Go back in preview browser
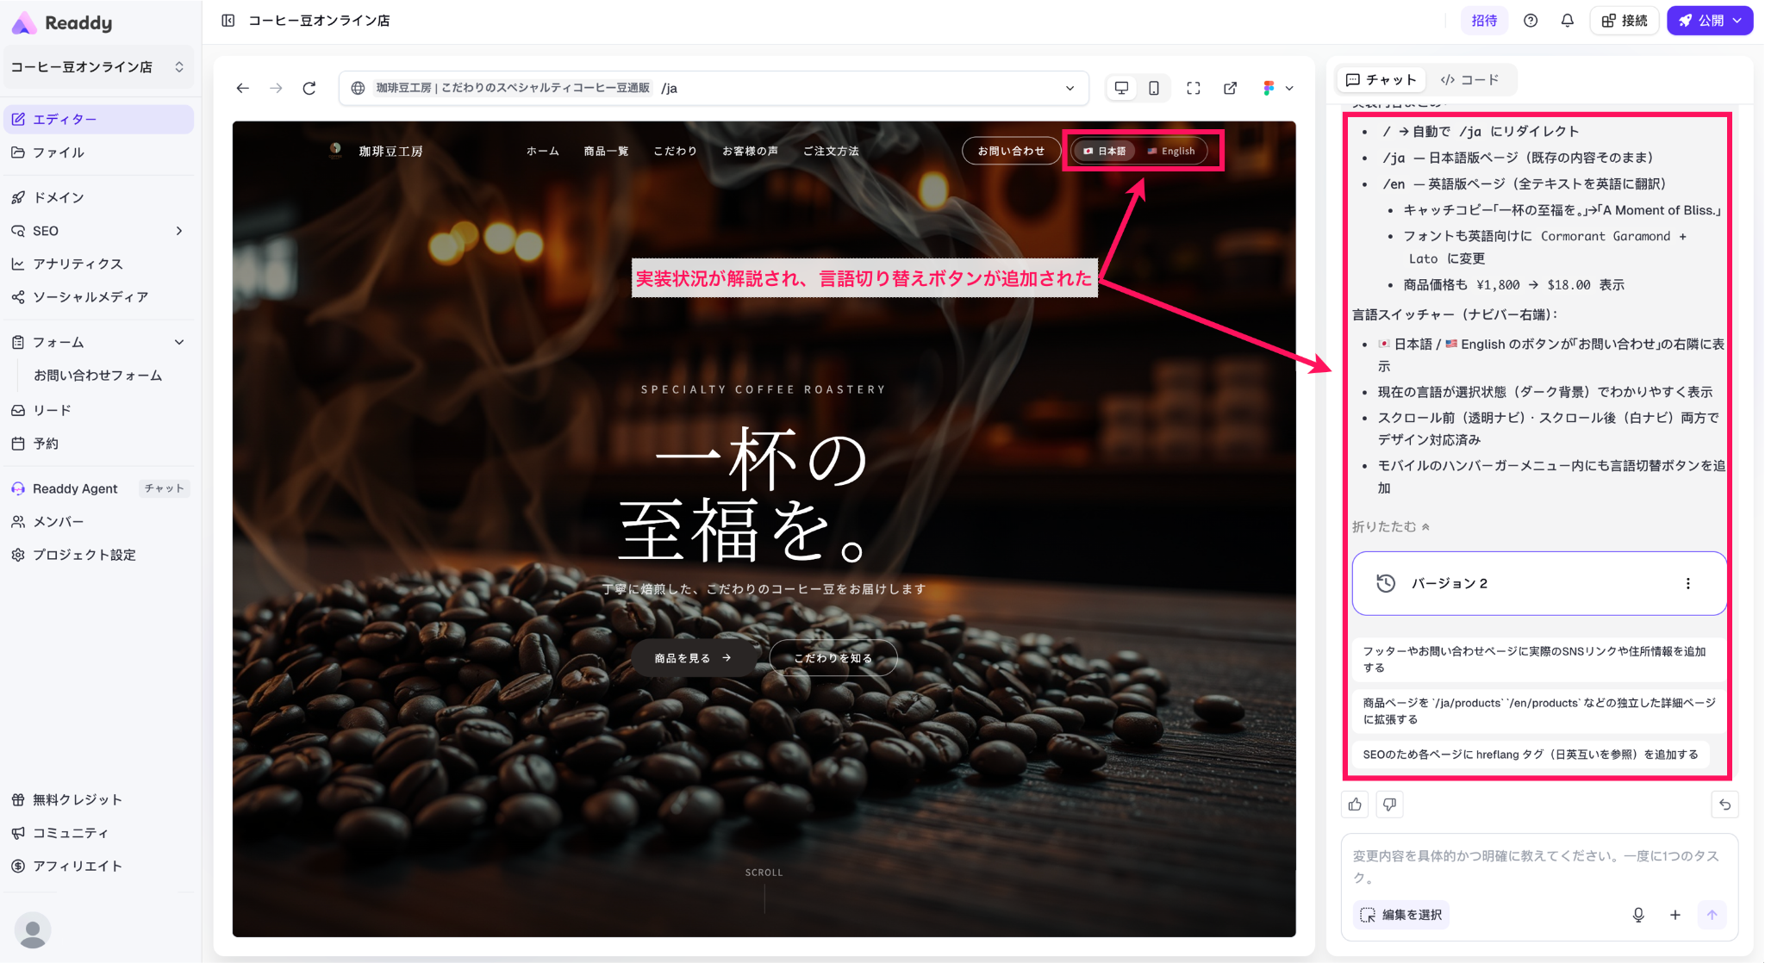Viewport: 1765px width, 963px height. (243, 88)
